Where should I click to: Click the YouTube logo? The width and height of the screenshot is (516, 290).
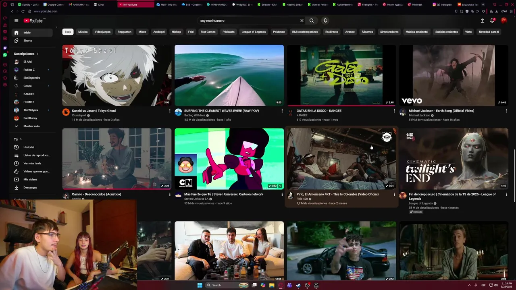click(33, 21)
